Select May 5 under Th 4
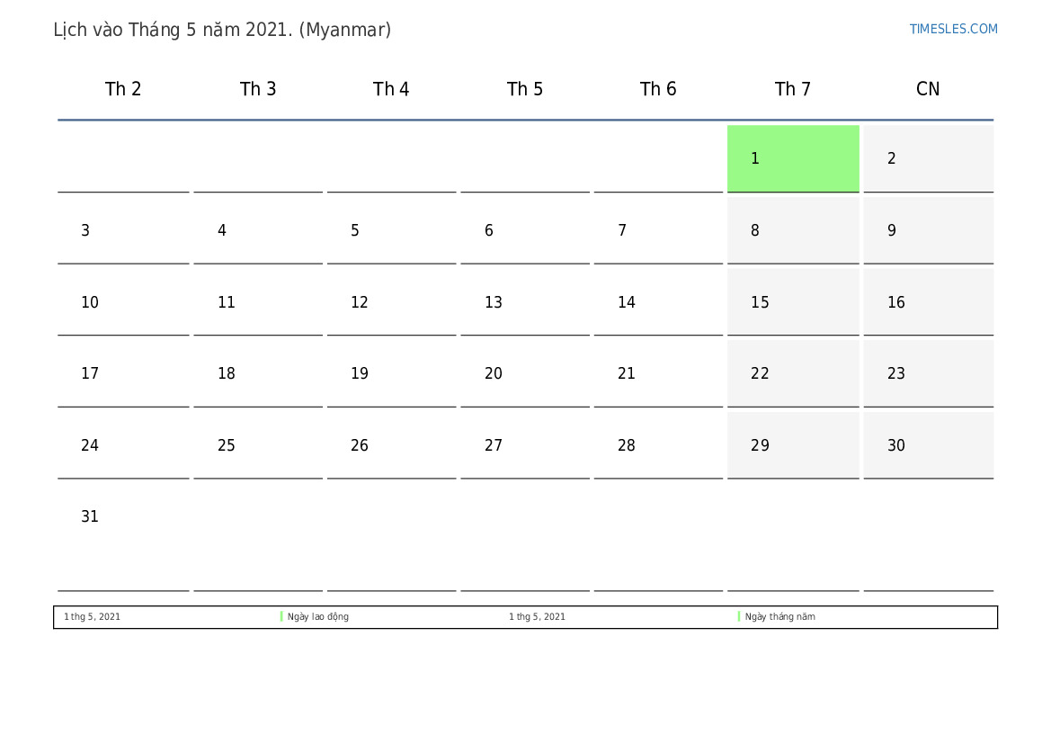The image size is (1051, 744). click(391, 230)
